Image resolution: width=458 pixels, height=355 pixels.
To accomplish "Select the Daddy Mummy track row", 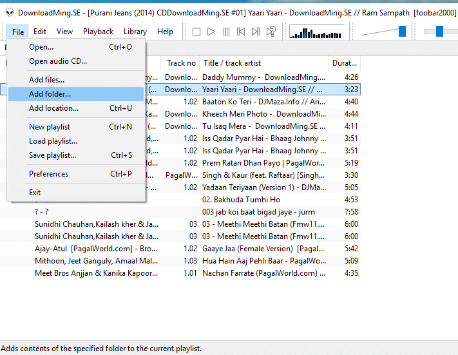I will 253,77.
